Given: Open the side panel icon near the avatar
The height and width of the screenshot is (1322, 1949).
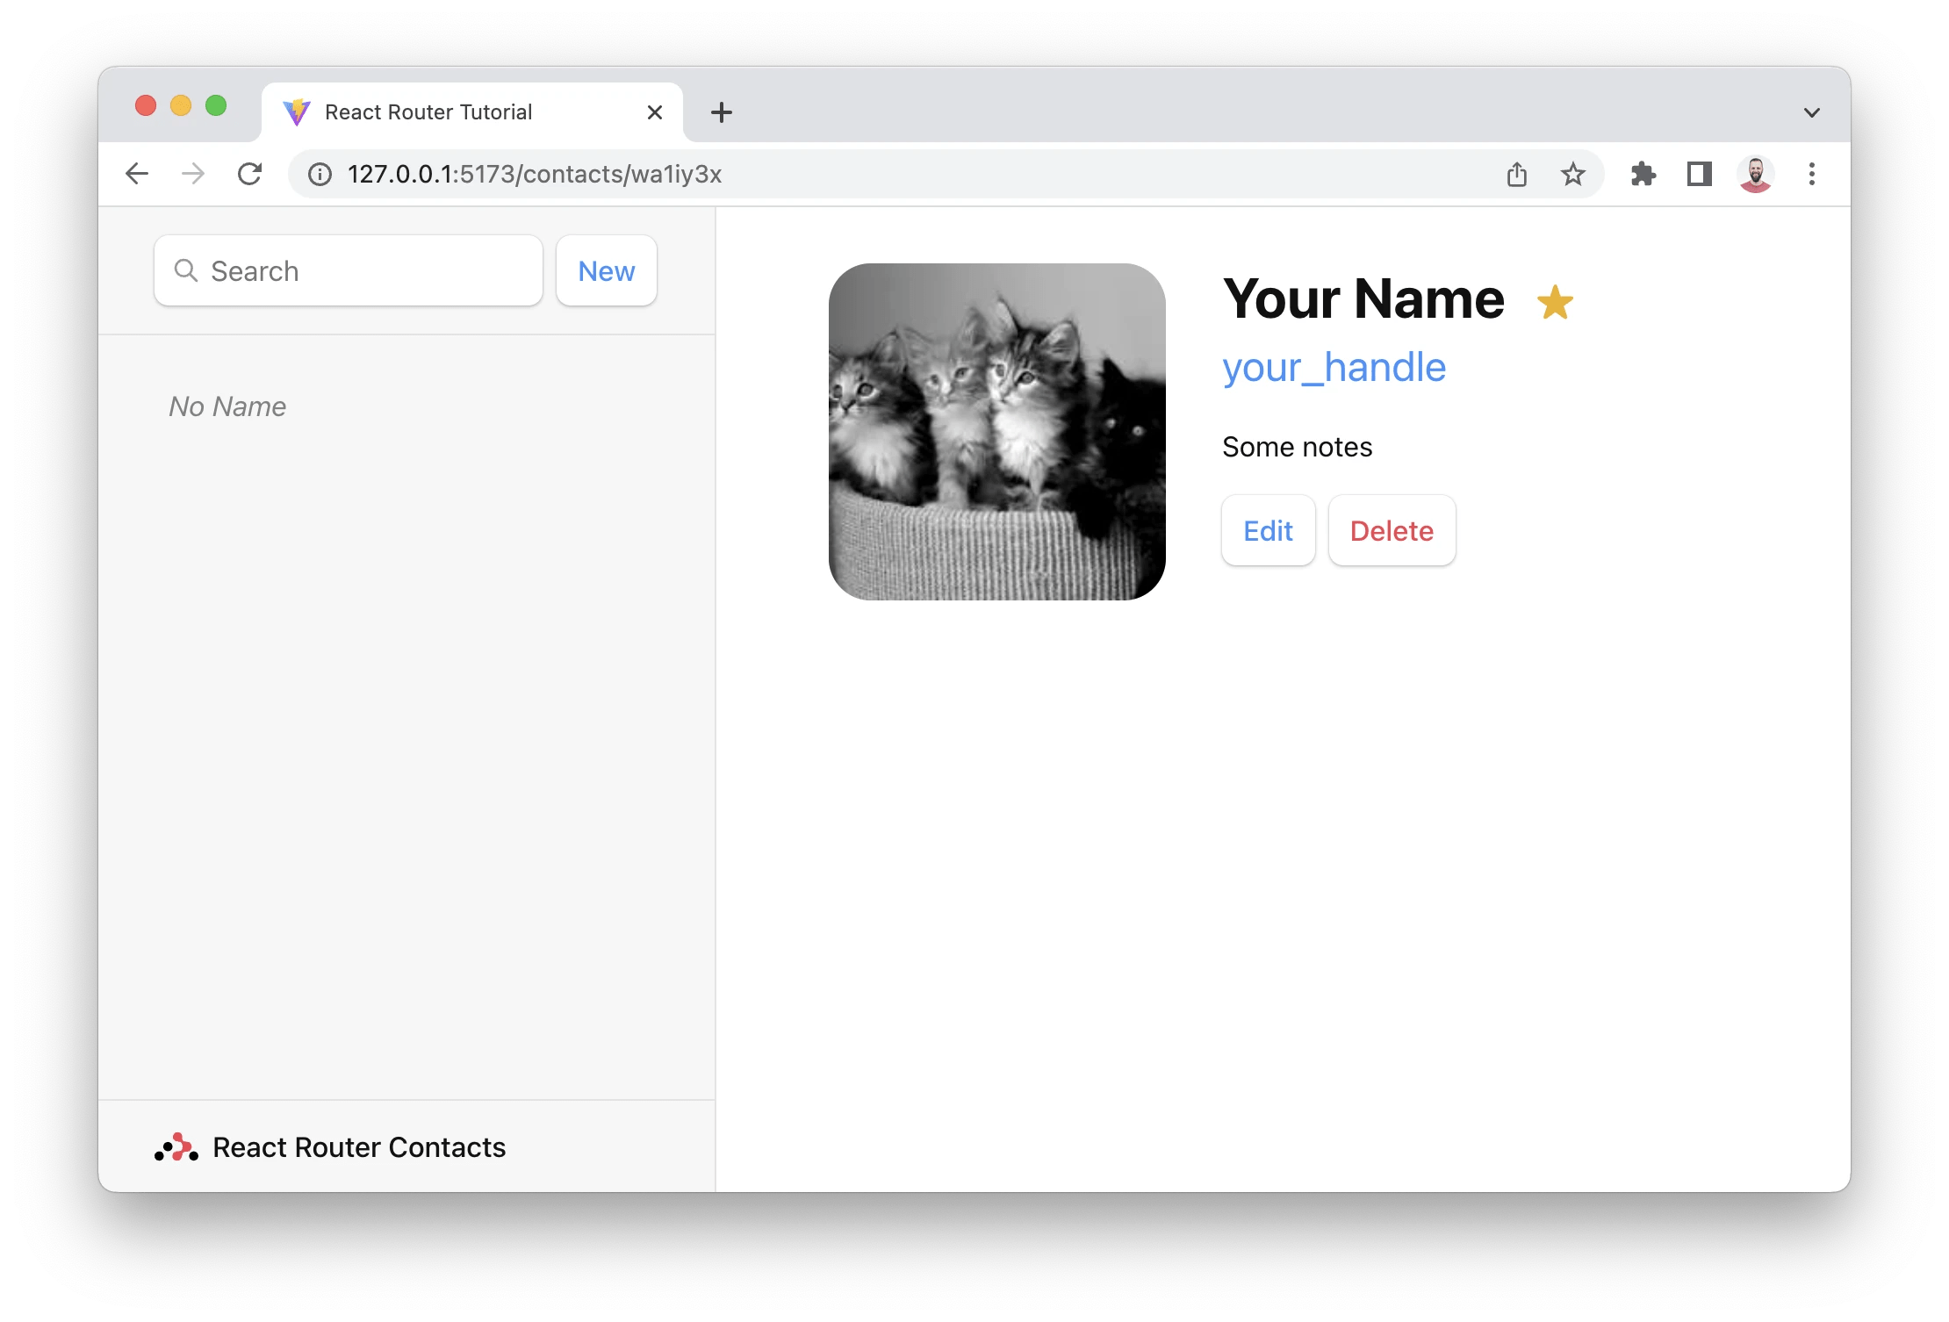Looking at the screenshot, I should pyautogui.click(x=1699, y=174).
